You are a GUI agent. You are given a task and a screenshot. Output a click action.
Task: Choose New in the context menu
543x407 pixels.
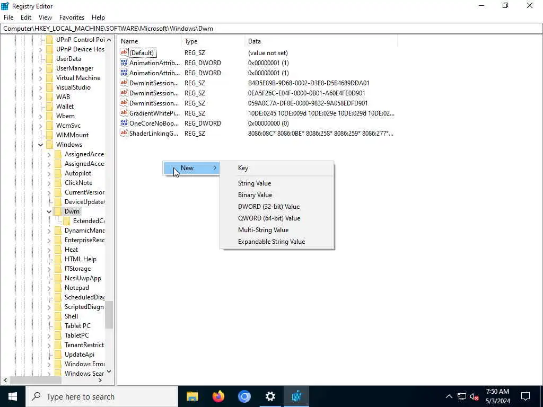coord(191,168)
